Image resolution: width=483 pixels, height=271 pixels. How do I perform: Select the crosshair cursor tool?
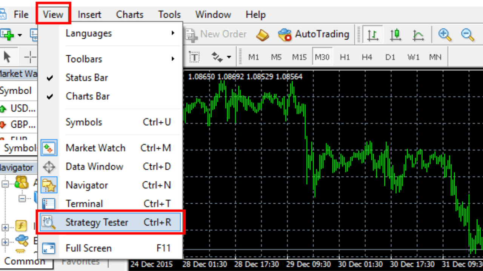click(29, 57)
